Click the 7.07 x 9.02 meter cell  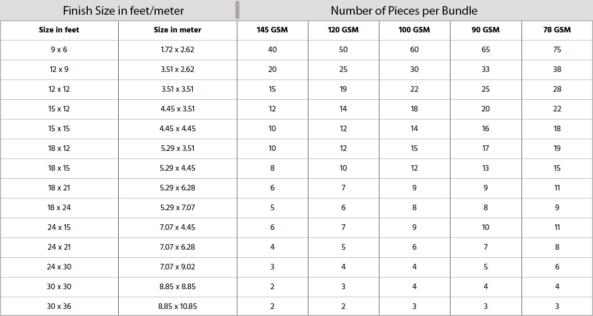[178, 267]
